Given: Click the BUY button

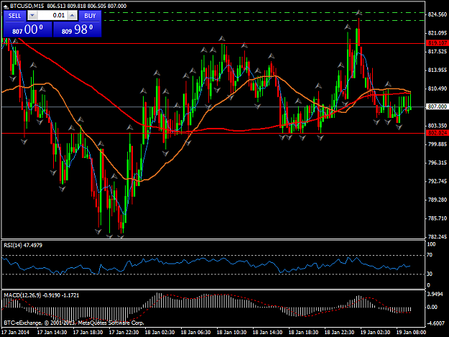Looking at the screenshot, I should [90, 16].
